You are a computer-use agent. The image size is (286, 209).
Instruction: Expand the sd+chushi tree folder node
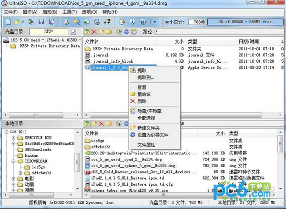(20, 172)
